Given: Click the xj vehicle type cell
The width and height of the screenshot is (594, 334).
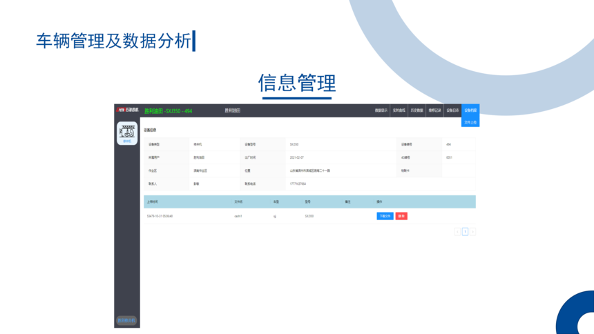Looking at the screenshot, I should tap(275, 216).
